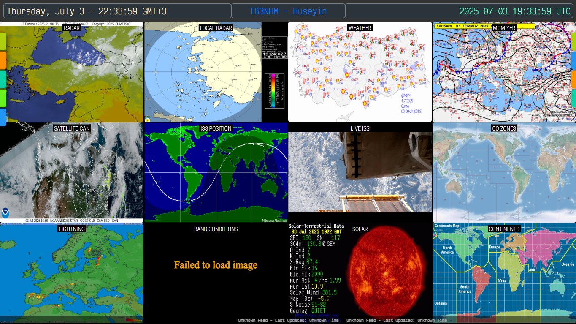Click the local radar color scale legend
The image size is (576, 324).
click(274, 91)
